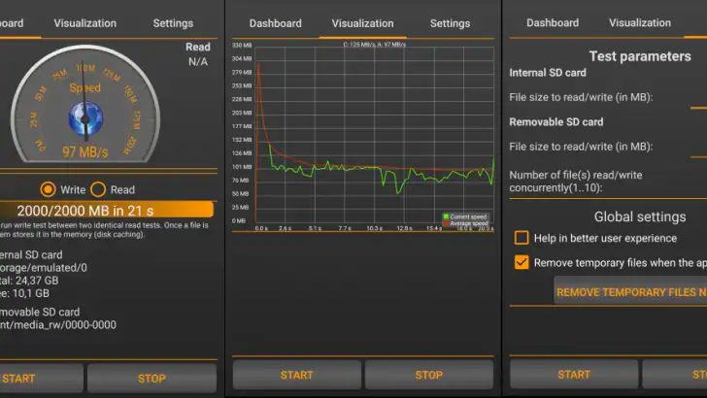Viewport: 707px width, 398px height.
Task: Click the Internal SD card heading in settings
Action: (x=548, y=73)
